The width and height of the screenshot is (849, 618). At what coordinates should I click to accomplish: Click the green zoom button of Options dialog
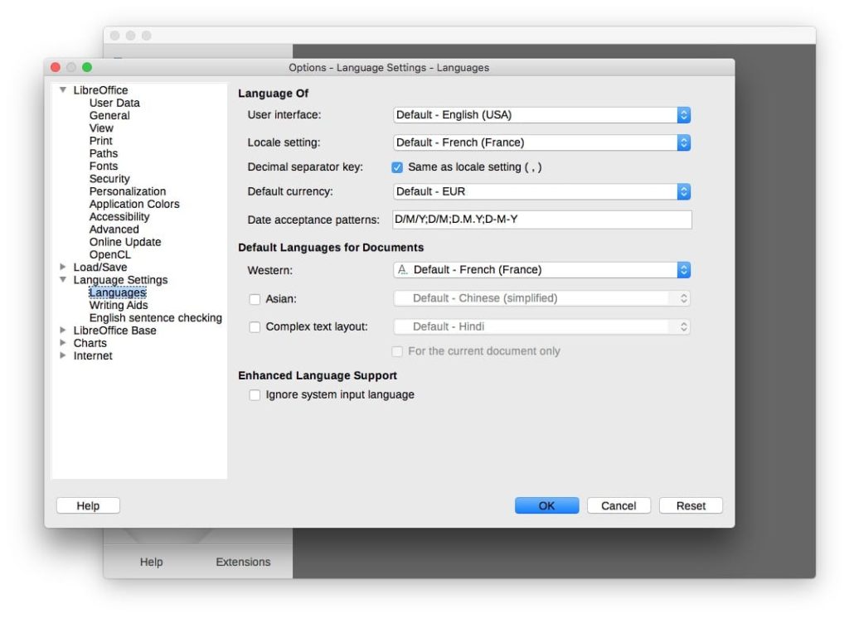coord(87,67)
